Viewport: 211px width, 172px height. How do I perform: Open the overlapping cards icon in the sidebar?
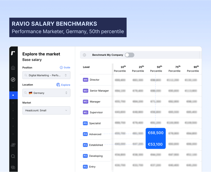(13, 167)
